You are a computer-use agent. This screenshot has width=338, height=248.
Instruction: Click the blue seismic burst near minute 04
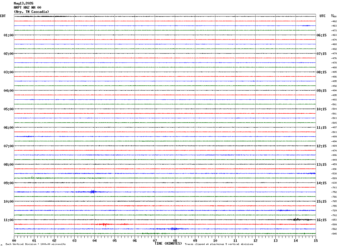pyautogui.click(x=93, y=192)
